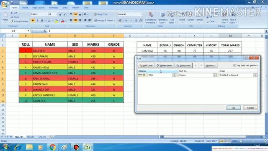Click the Increase Decimal icon
This screenshot has height=151, width=268.
click(x=136, y=21)
